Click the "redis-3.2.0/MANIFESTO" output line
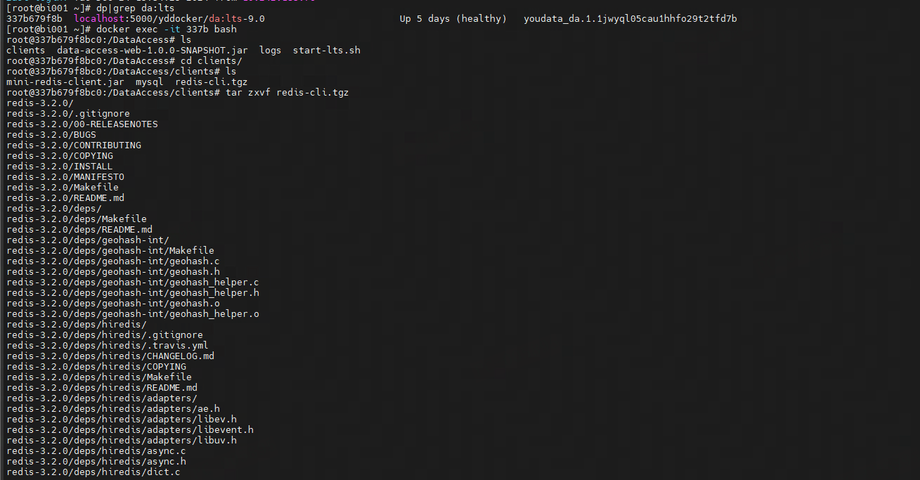920x480 pixels. [x=65, y=177]
